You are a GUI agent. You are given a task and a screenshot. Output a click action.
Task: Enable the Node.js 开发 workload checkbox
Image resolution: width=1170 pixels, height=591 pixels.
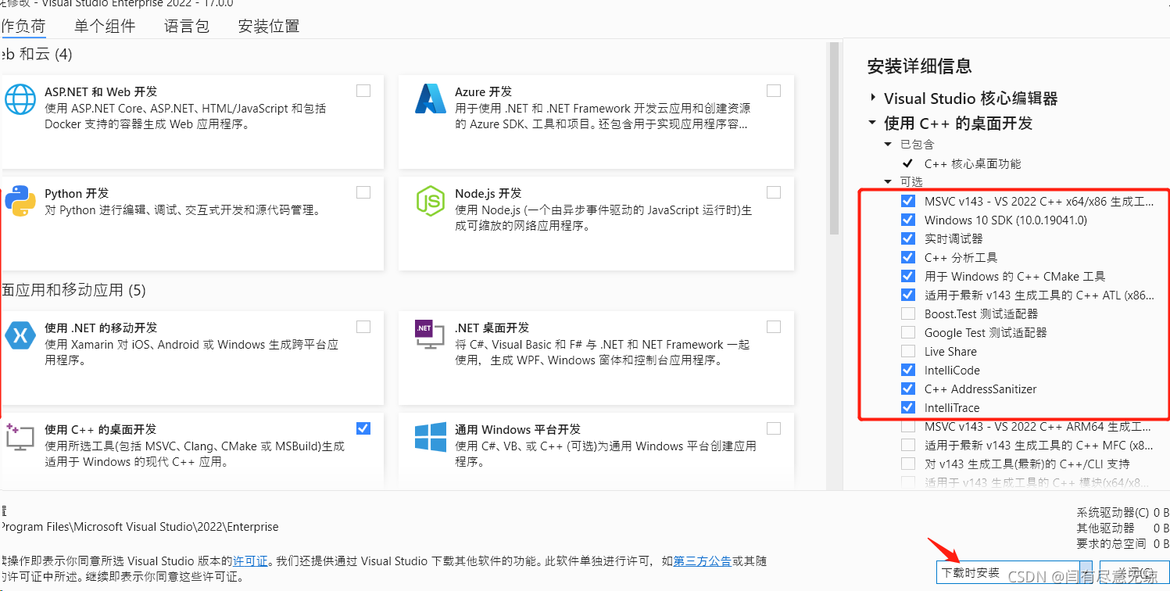tap(774, 192)
